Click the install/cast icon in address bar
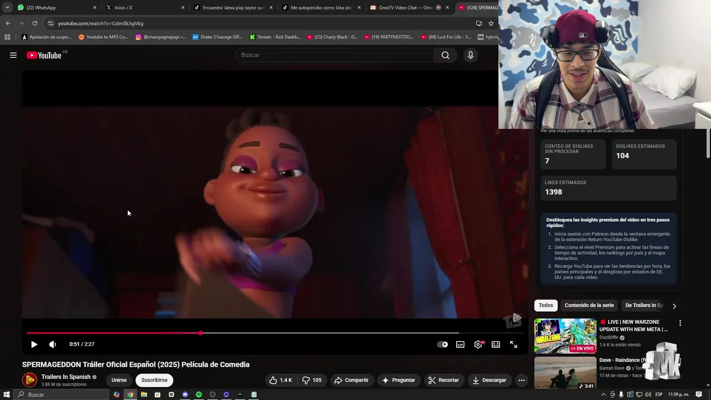 tap(479, 23)
